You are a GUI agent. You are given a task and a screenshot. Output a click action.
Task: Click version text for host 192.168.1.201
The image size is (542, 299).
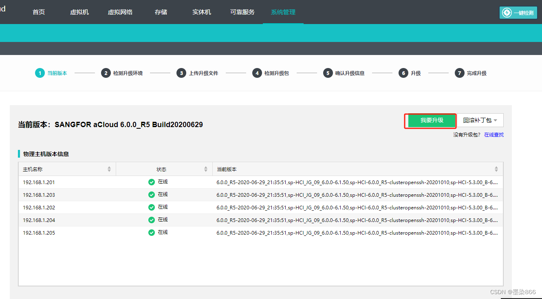point(357,182)
